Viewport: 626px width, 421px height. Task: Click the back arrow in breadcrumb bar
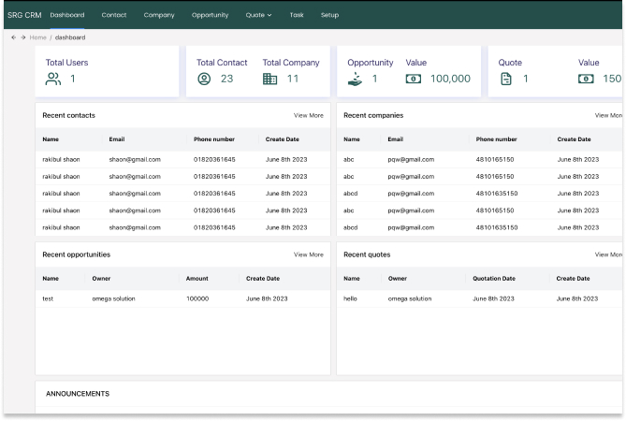point(13,37)
